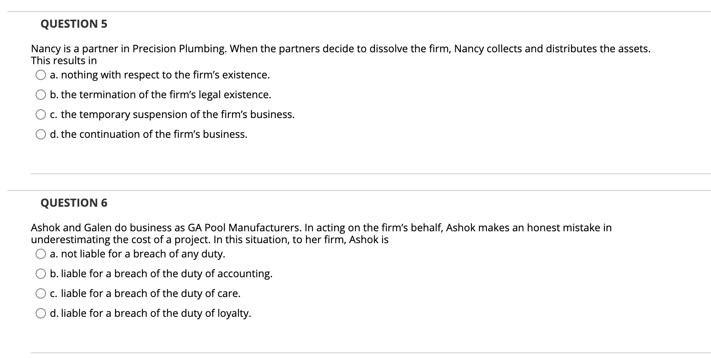Screen dimensions: 711x358
Task: Choose "the temporary suspension of the firm's business"
Action: [x=41, y=114]
